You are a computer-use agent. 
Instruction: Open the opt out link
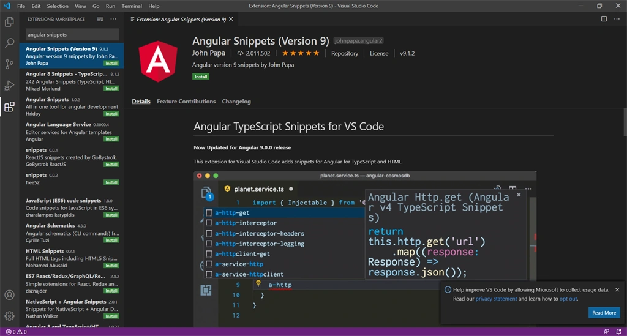tap(568, 299)
